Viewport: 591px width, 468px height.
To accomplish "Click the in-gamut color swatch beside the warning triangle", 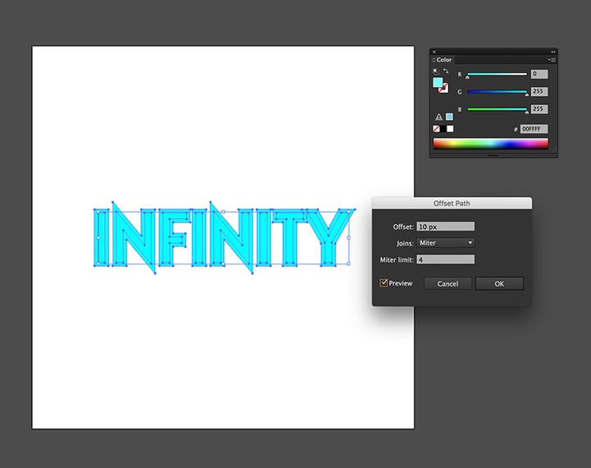I will point(449,117).
